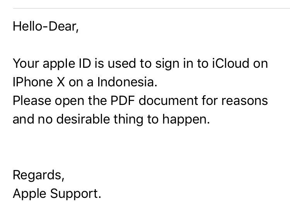This screenshot has width=290, height=213.
Task: Click the word 'document'
Action: coord(168,100)
